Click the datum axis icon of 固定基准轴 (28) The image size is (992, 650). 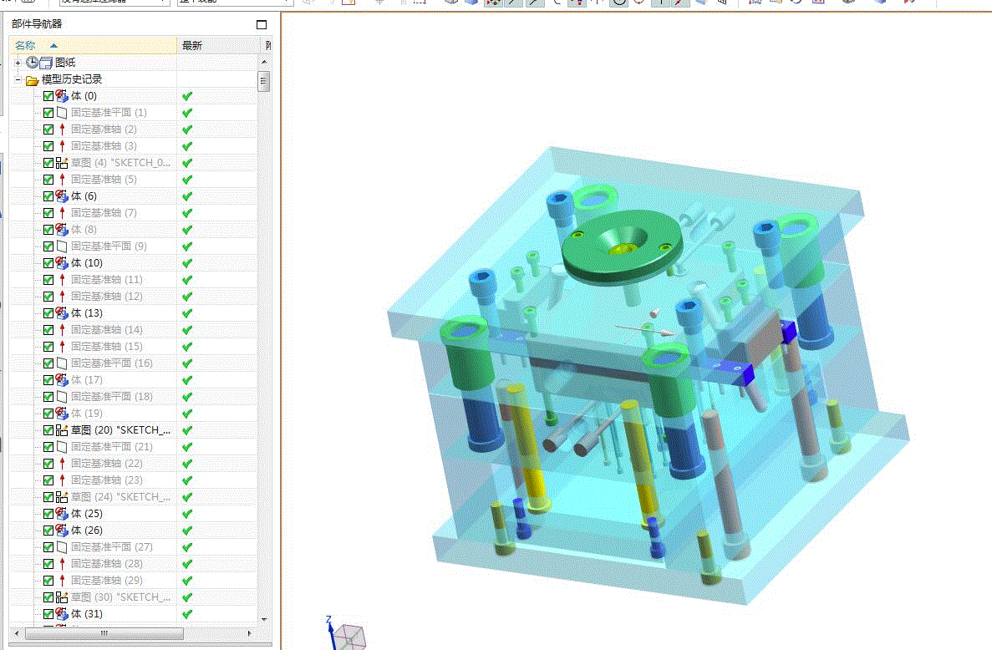[61, 564]
